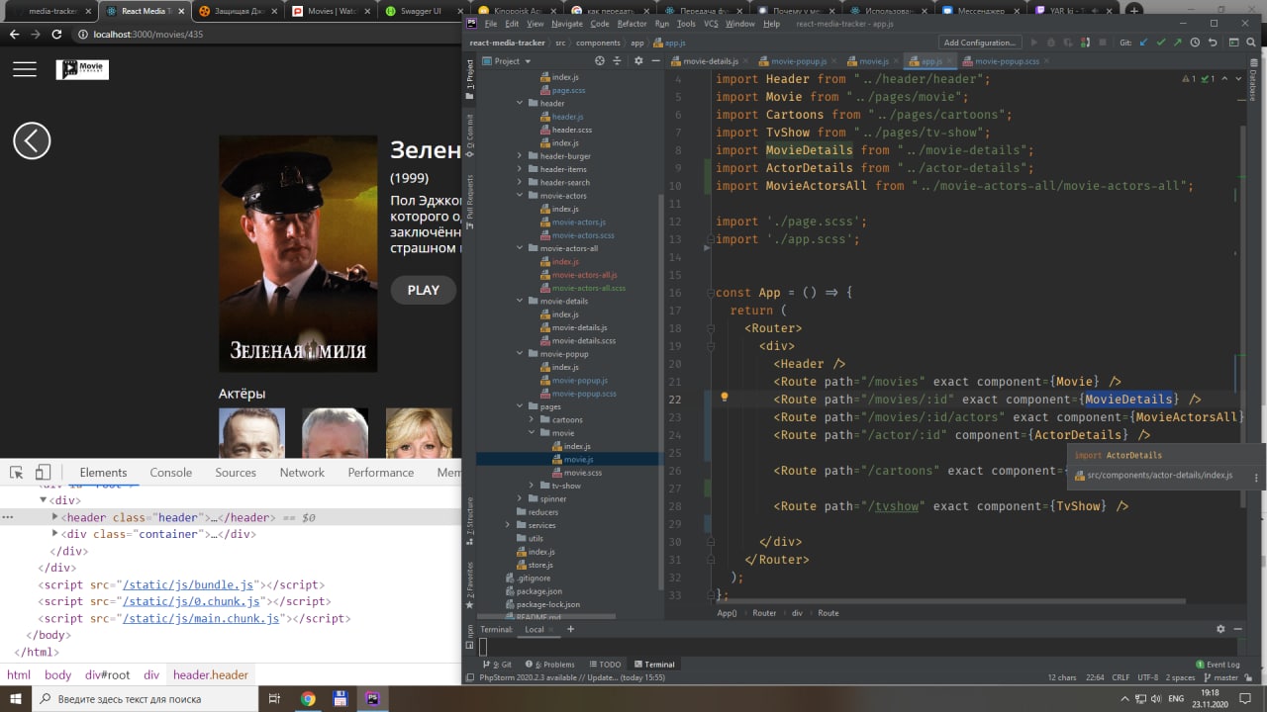Switch to the movie-popup.scss editor tab
This screenshot has width=1267, height=712.
click(x=1007, y=61)
